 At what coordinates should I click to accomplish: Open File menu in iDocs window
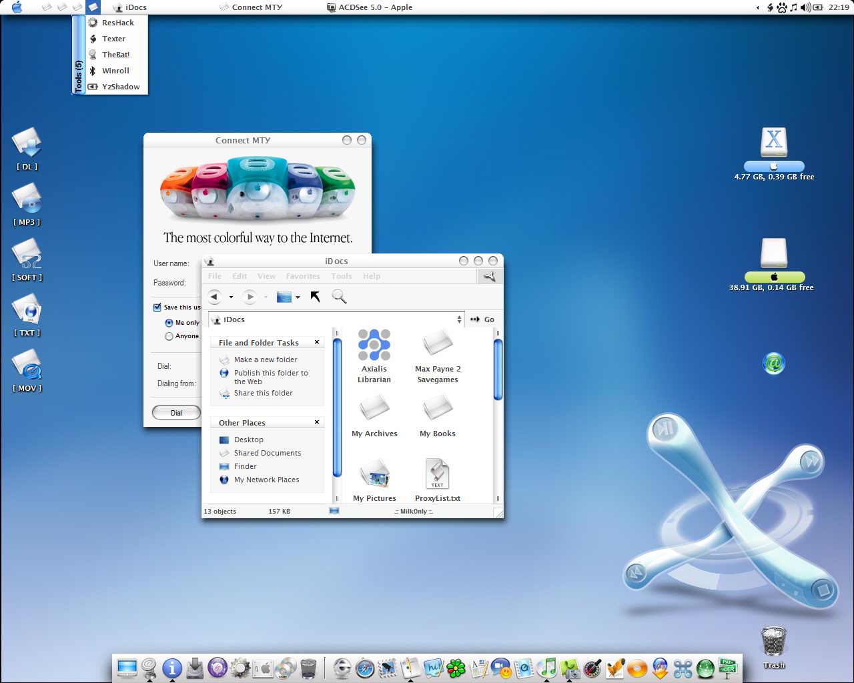click(215, 276)
